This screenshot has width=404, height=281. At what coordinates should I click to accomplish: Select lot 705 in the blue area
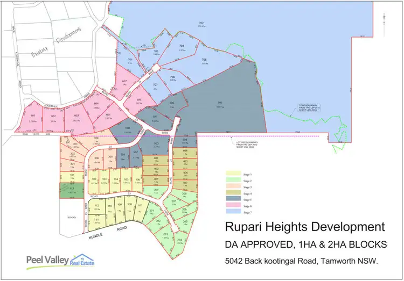tap(204, 61)
